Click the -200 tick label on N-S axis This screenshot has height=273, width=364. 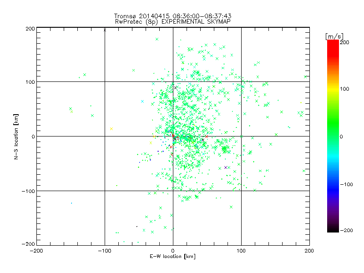(28, 244)
